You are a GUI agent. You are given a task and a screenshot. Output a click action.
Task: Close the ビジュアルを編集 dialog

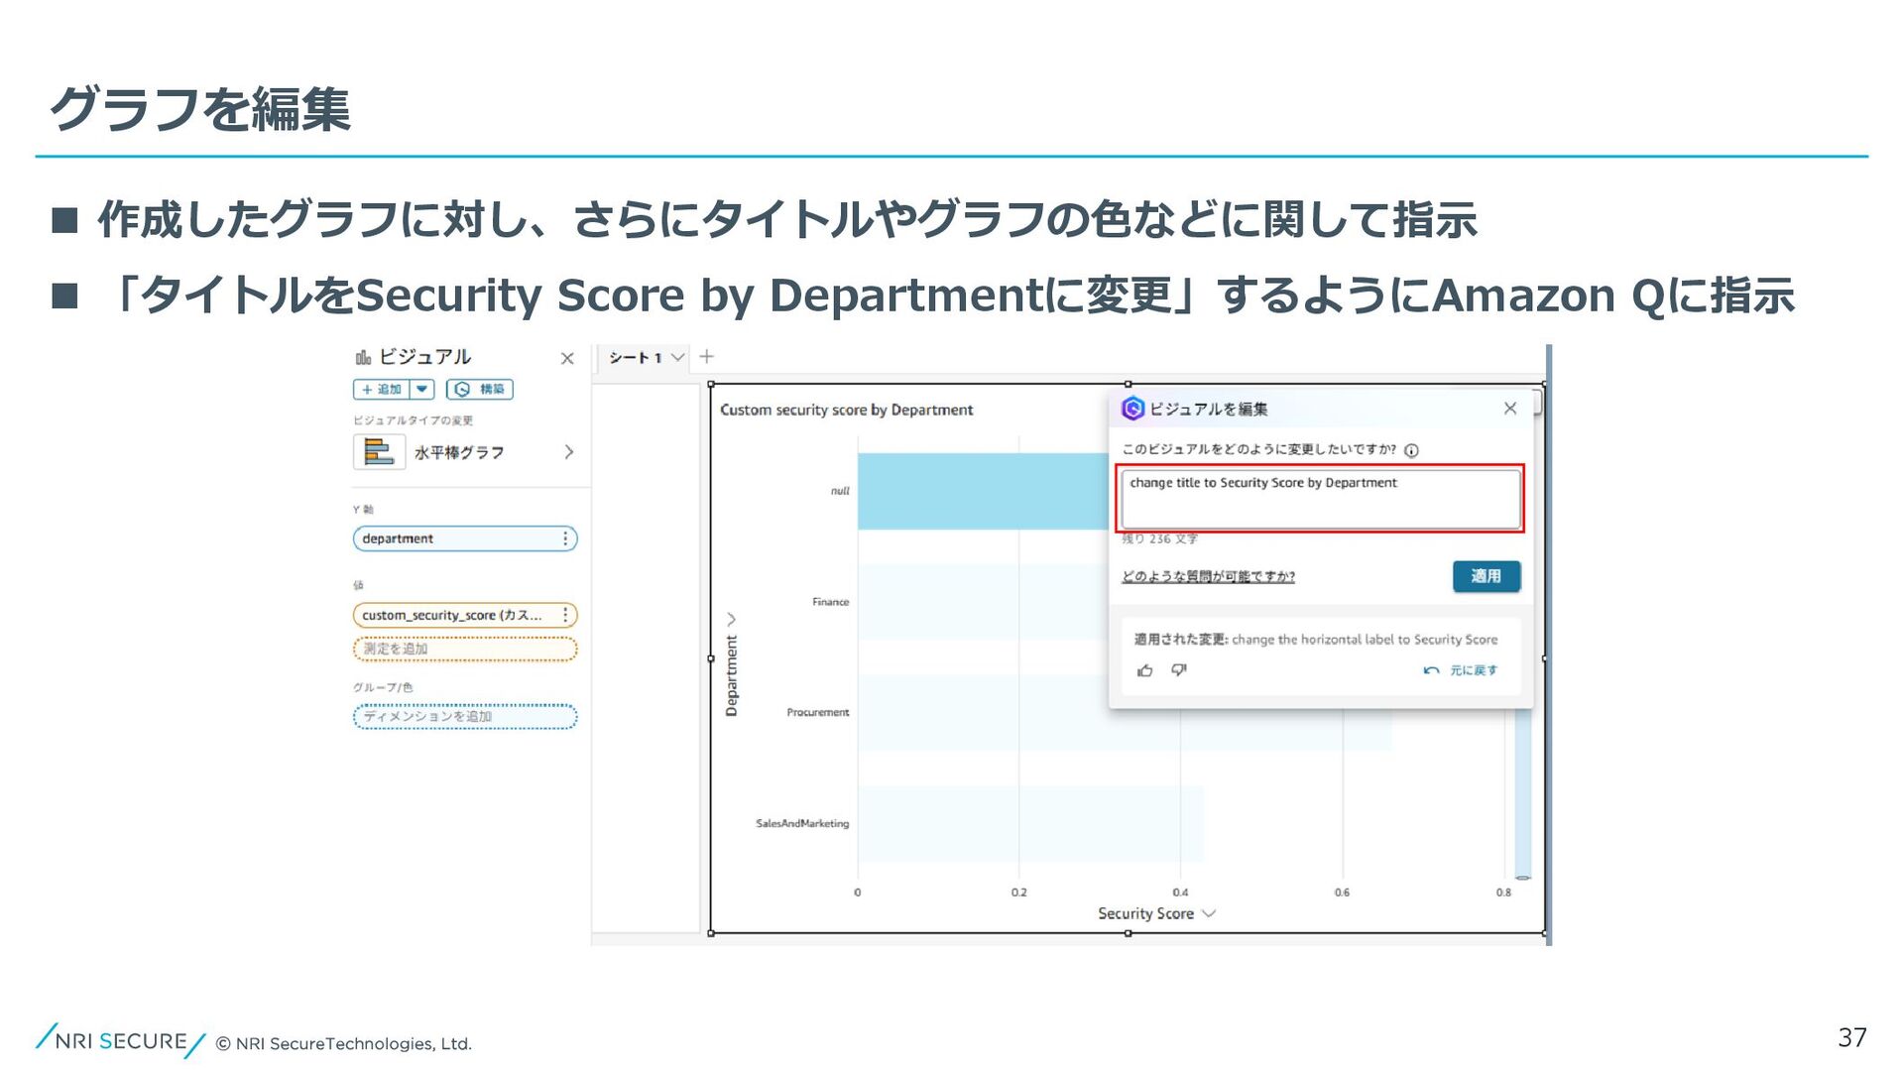coord(1510,409)
